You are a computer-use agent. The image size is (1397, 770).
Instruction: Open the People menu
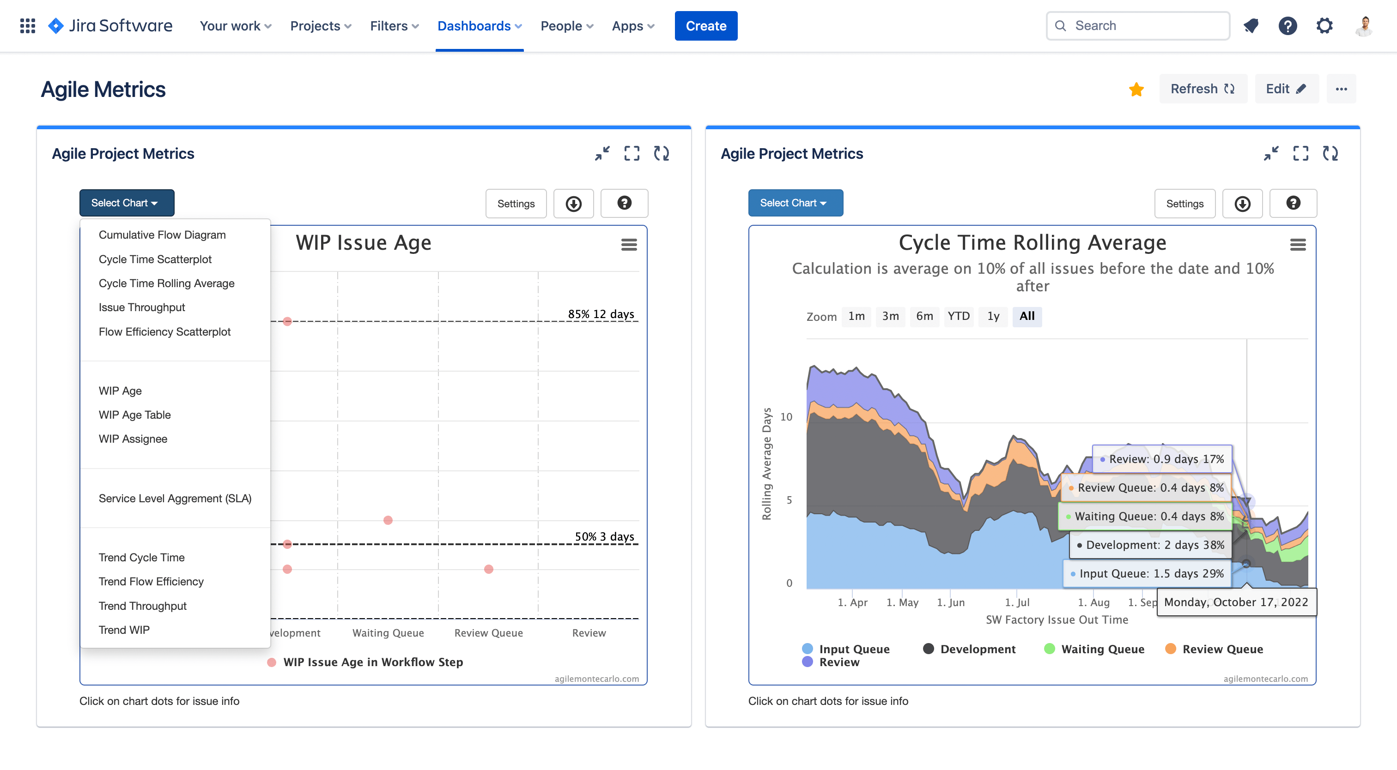coord(566,25)
